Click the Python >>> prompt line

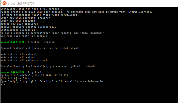3,84
